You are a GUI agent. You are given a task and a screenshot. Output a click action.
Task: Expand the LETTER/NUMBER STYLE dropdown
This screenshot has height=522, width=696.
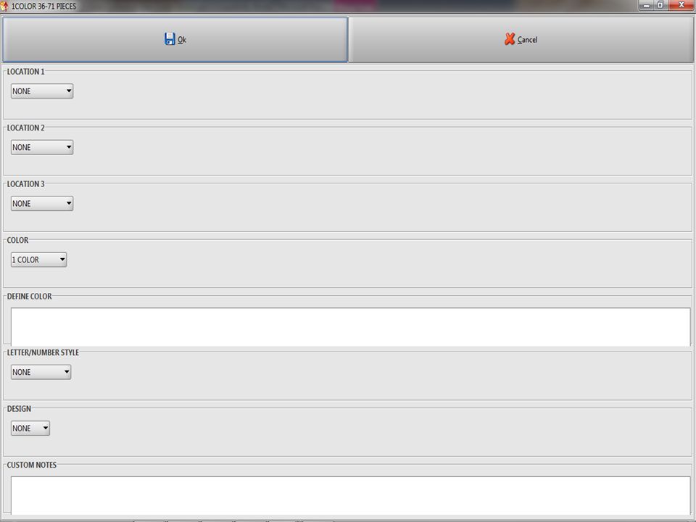coord(41,372)
